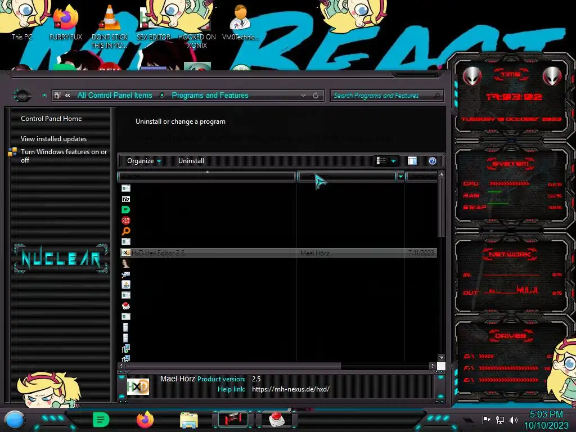Select the Java coffee cup program icon

coord(125,284)
